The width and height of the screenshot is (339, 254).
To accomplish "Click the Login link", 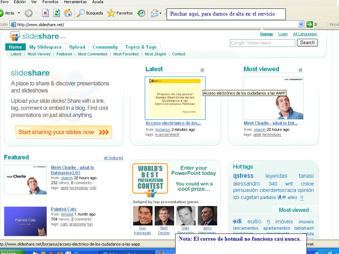I will pos(283,34).
